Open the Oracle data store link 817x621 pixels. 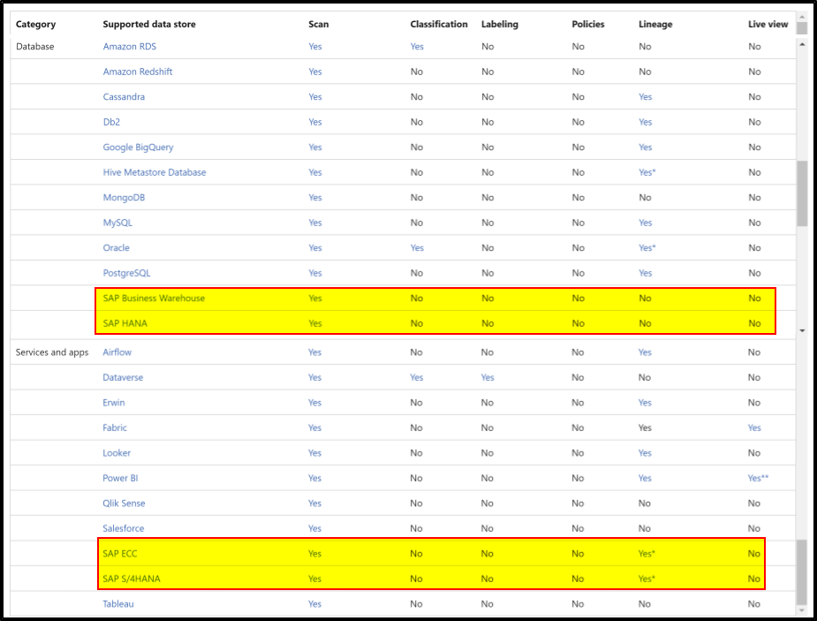[116, 247]
